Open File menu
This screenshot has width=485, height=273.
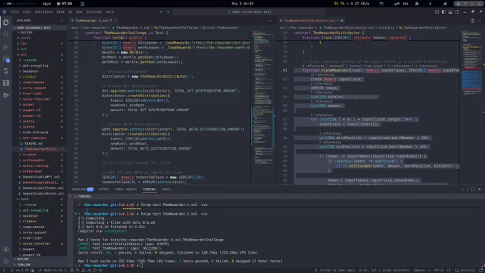point(14,11)
